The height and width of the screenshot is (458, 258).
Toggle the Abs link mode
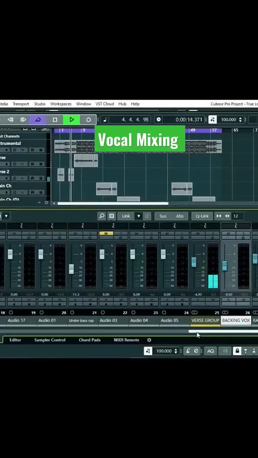click(180, 216)
